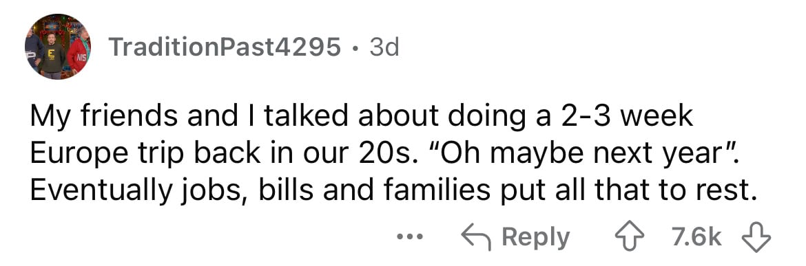The height and width of the screenshot is (266, 806).
Task: Open the TraditionPast4295 username link
Action: pos(225,48)
